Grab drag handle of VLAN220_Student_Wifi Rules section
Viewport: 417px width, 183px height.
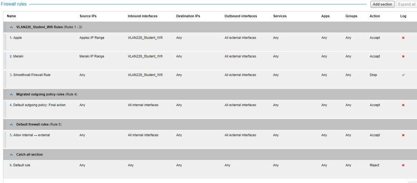[5, 27]
